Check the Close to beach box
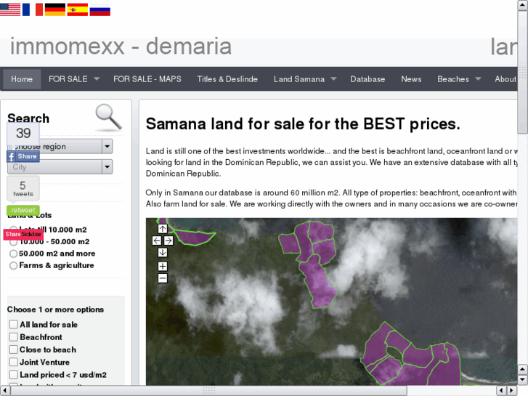The image size is (528, 396). point(14,349)
